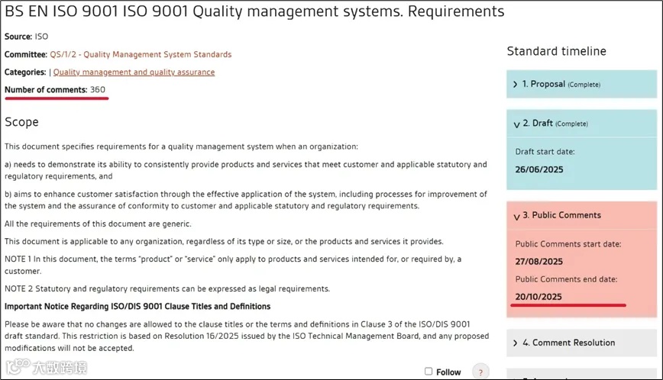Click the Standard timeline heading
The image size is (663, 380).
point(556,51)
